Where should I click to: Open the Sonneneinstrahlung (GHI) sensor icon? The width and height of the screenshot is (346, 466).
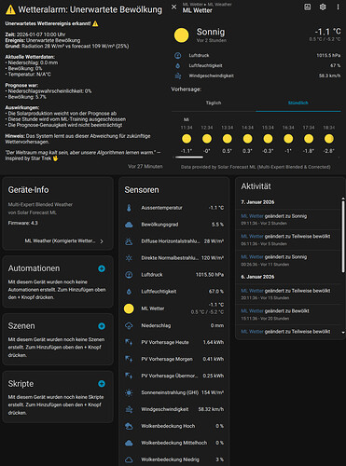[x=129, y=392]
